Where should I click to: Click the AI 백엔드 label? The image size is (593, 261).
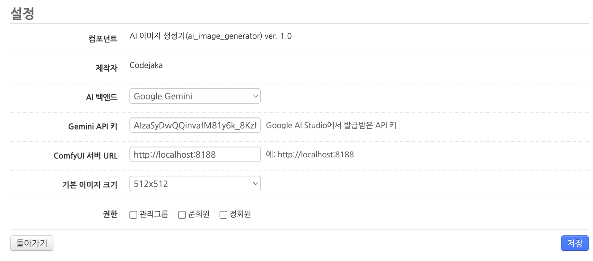point(102,97)
